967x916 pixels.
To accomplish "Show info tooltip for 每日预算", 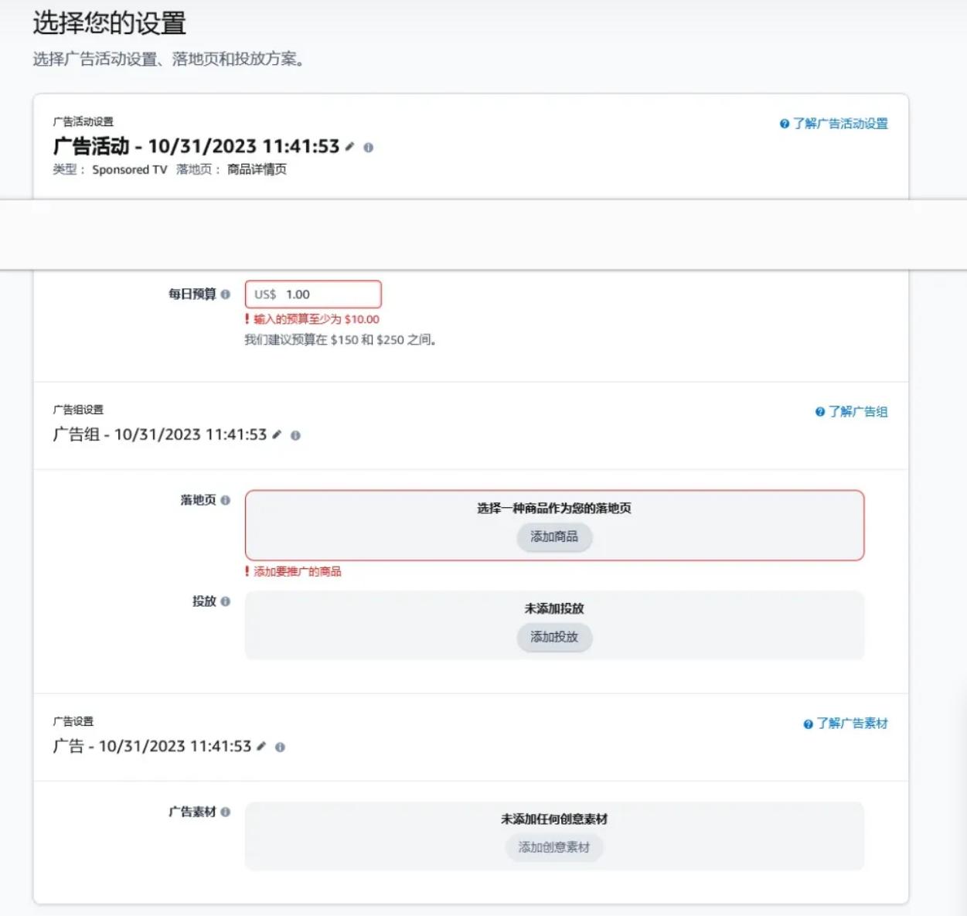I will pos(226,294).
